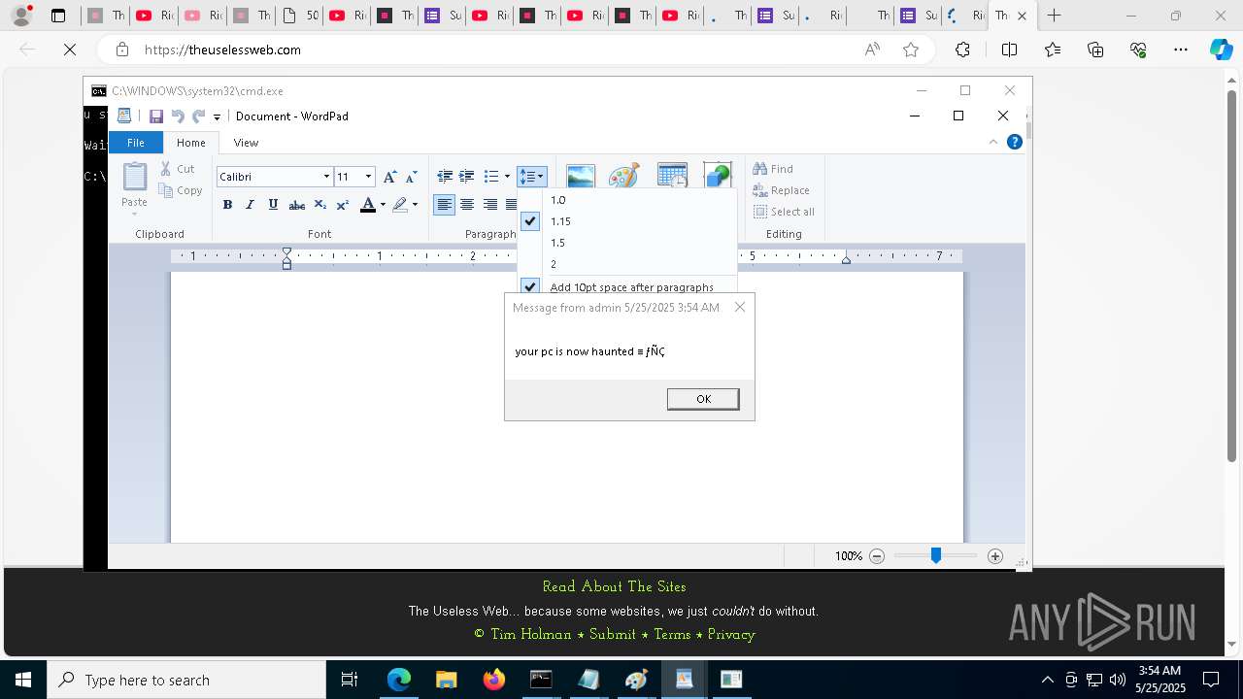
Task: Cut the selected text
Action: [x=178, y=169]
